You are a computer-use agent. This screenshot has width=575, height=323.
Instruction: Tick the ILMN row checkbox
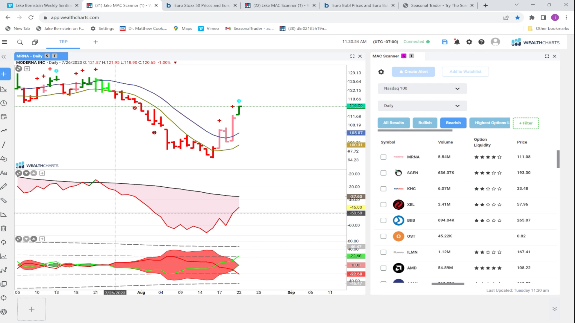[383, 252]
